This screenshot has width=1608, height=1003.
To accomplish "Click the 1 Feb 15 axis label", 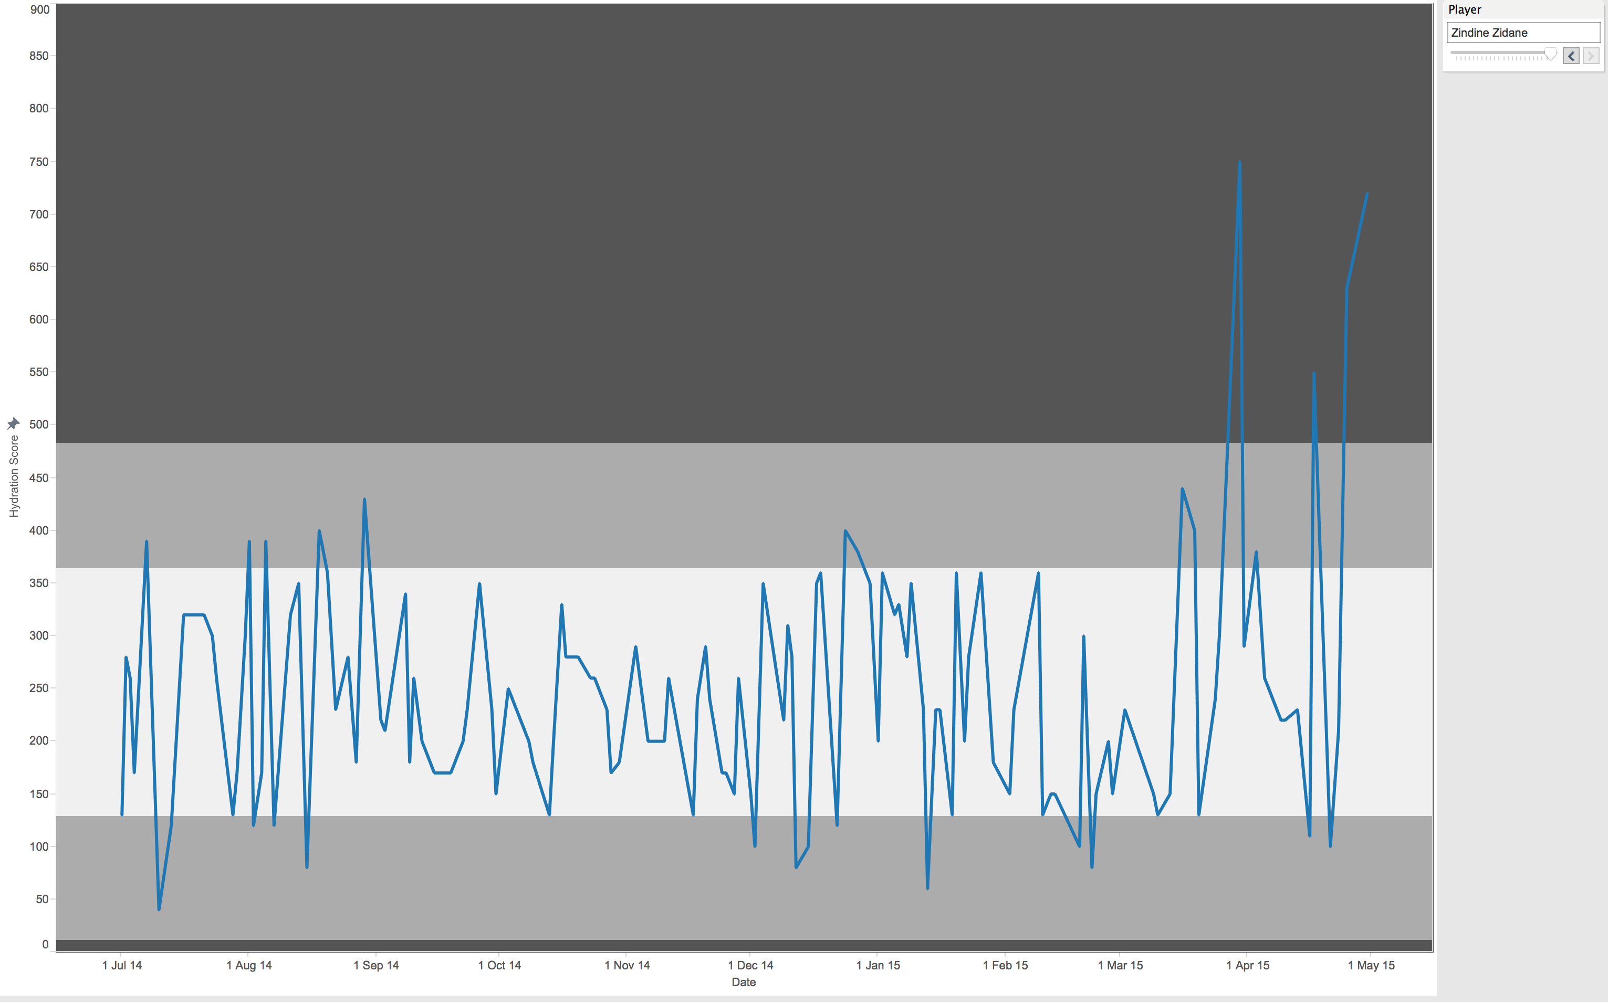I will [x=1005, y=965].
